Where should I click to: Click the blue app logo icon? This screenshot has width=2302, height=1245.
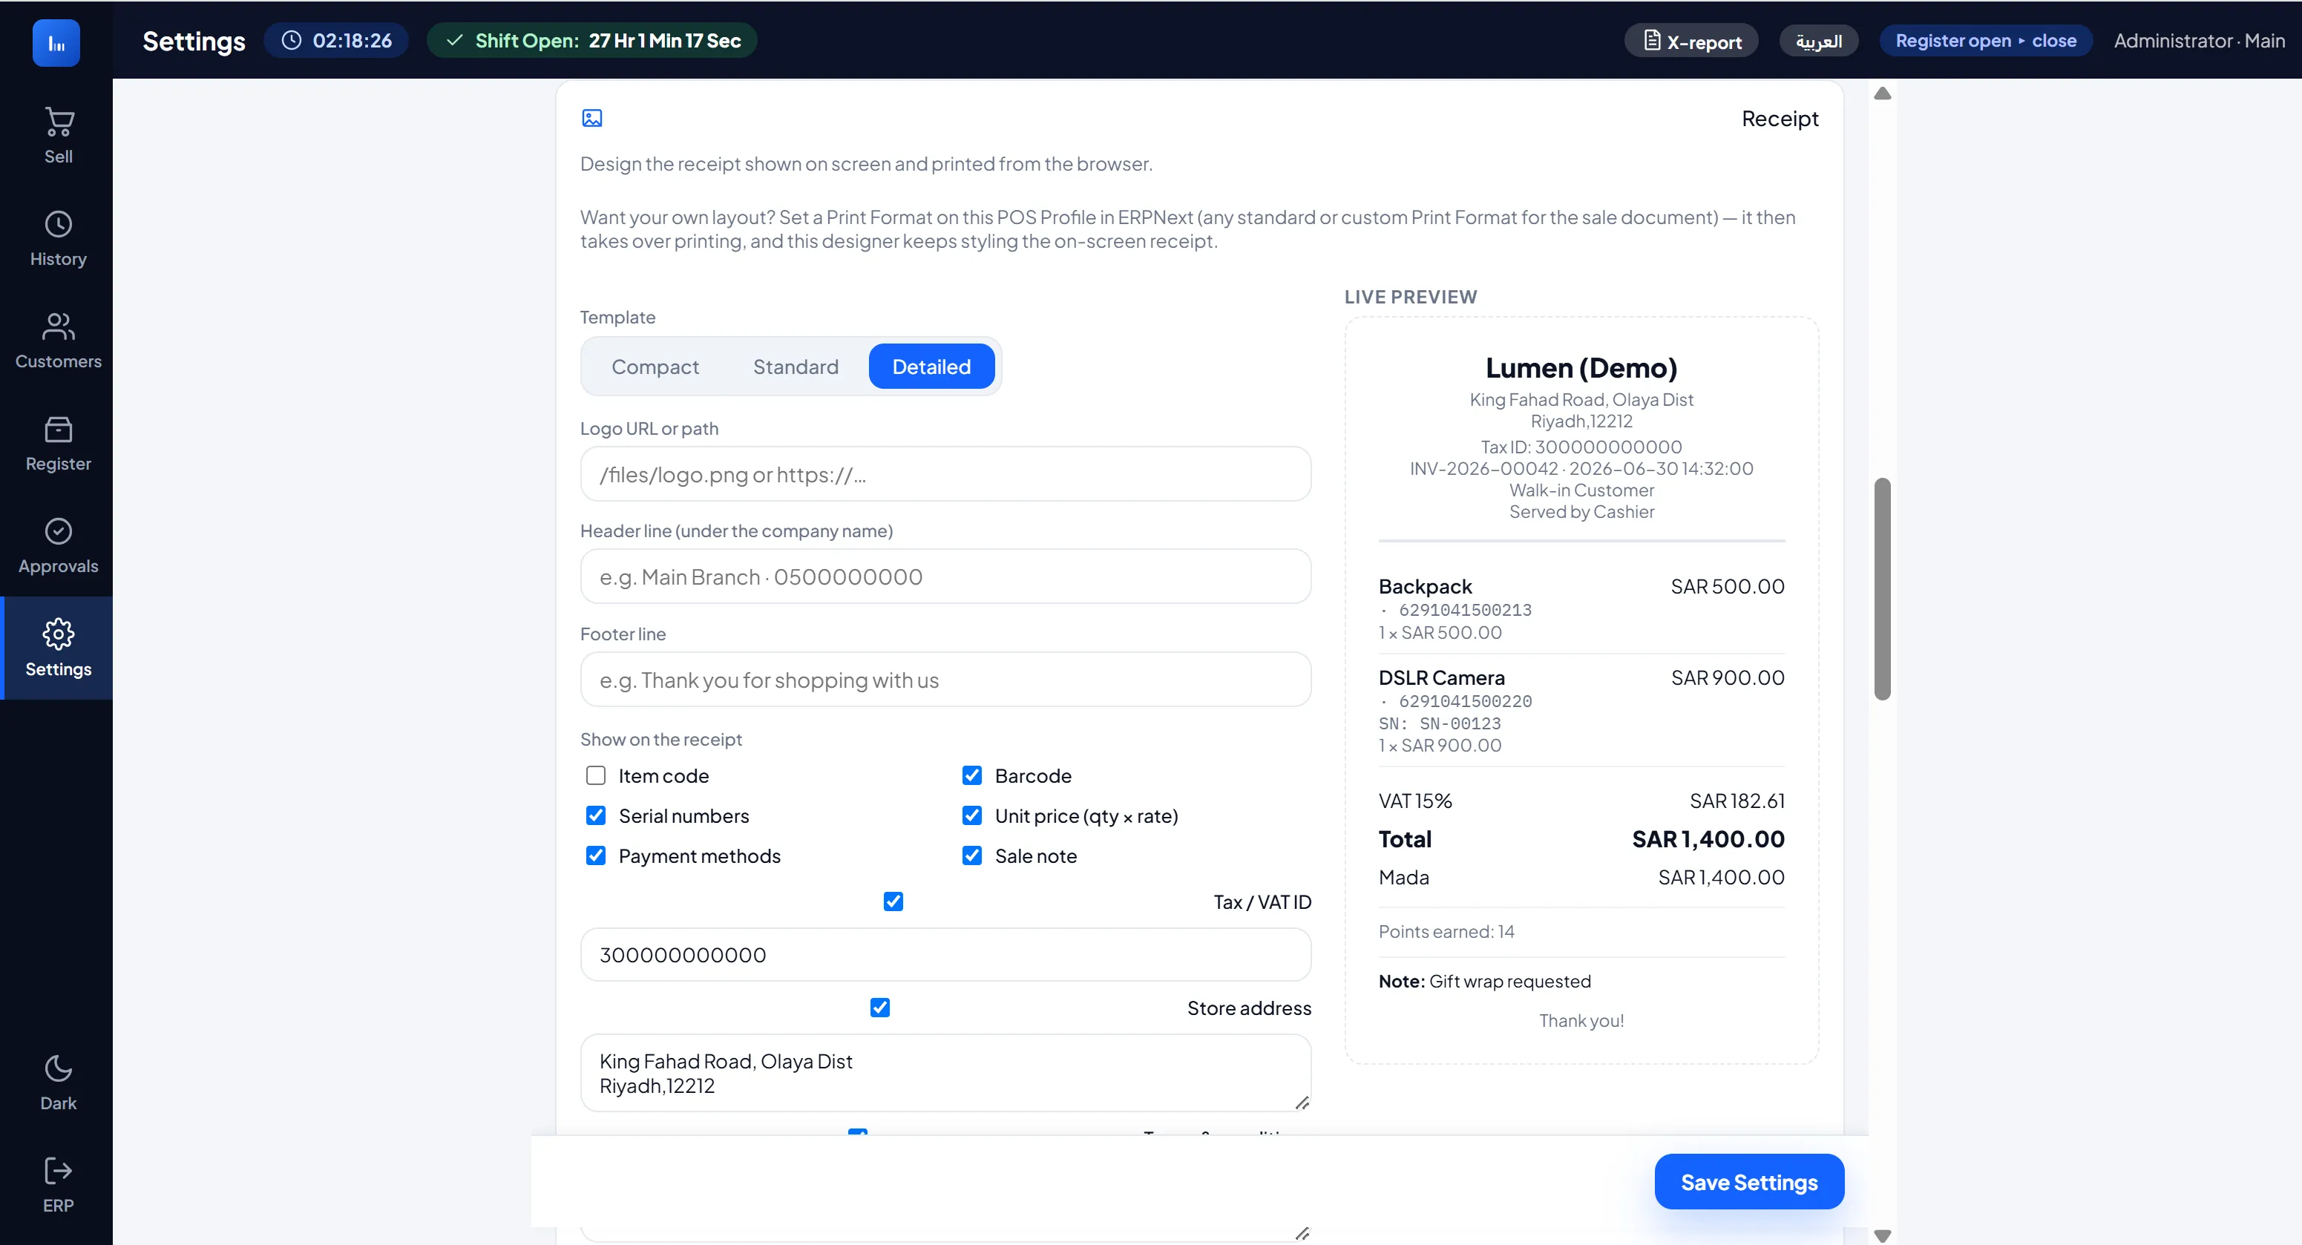[x=56, y=42]
